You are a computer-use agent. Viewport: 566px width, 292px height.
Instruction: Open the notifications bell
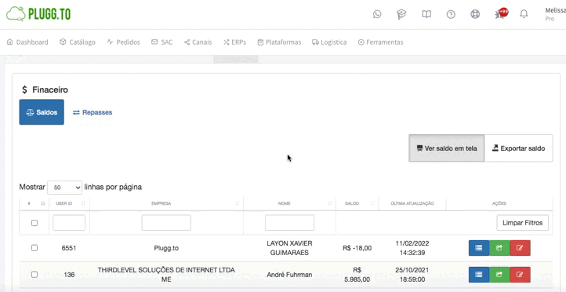pyautogui.click(x=524, y=14)
